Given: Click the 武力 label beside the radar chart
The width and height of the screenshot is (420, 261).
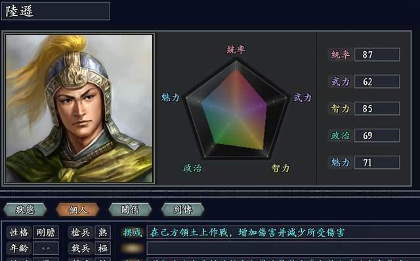Looking at the screenshot, I should pyautogui.click(x=303, y=98).
